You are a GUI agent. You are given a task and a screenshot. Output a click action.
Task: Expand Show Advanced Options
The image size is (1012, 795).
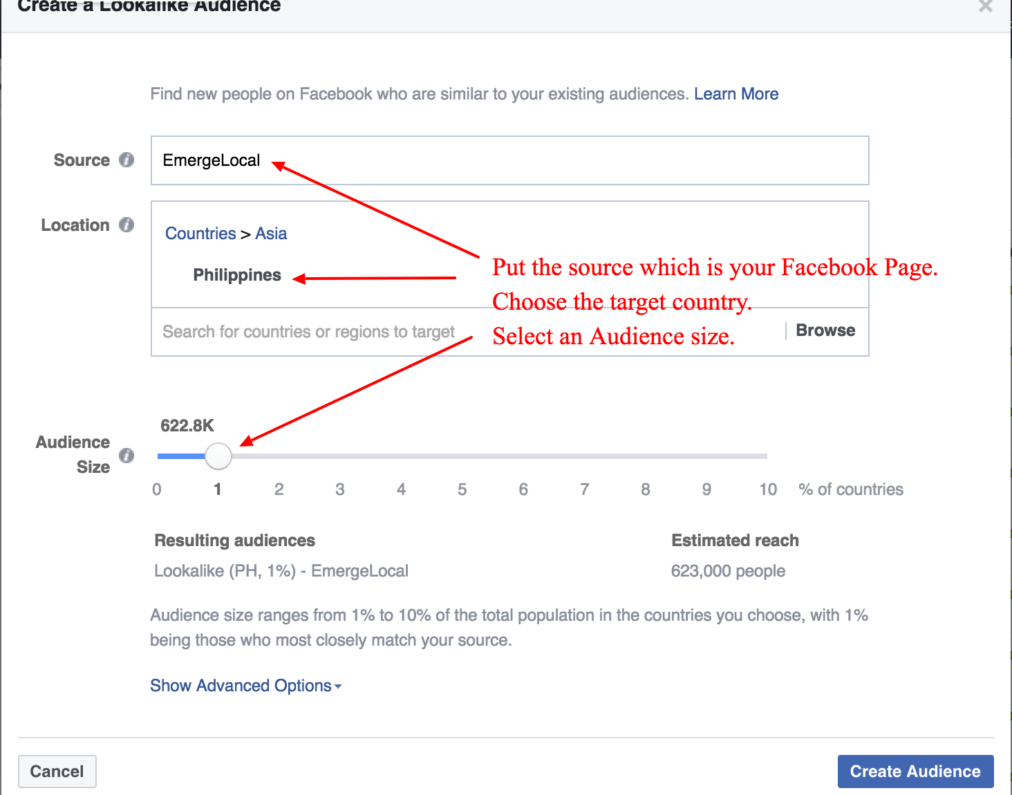[x=239, y=685]
